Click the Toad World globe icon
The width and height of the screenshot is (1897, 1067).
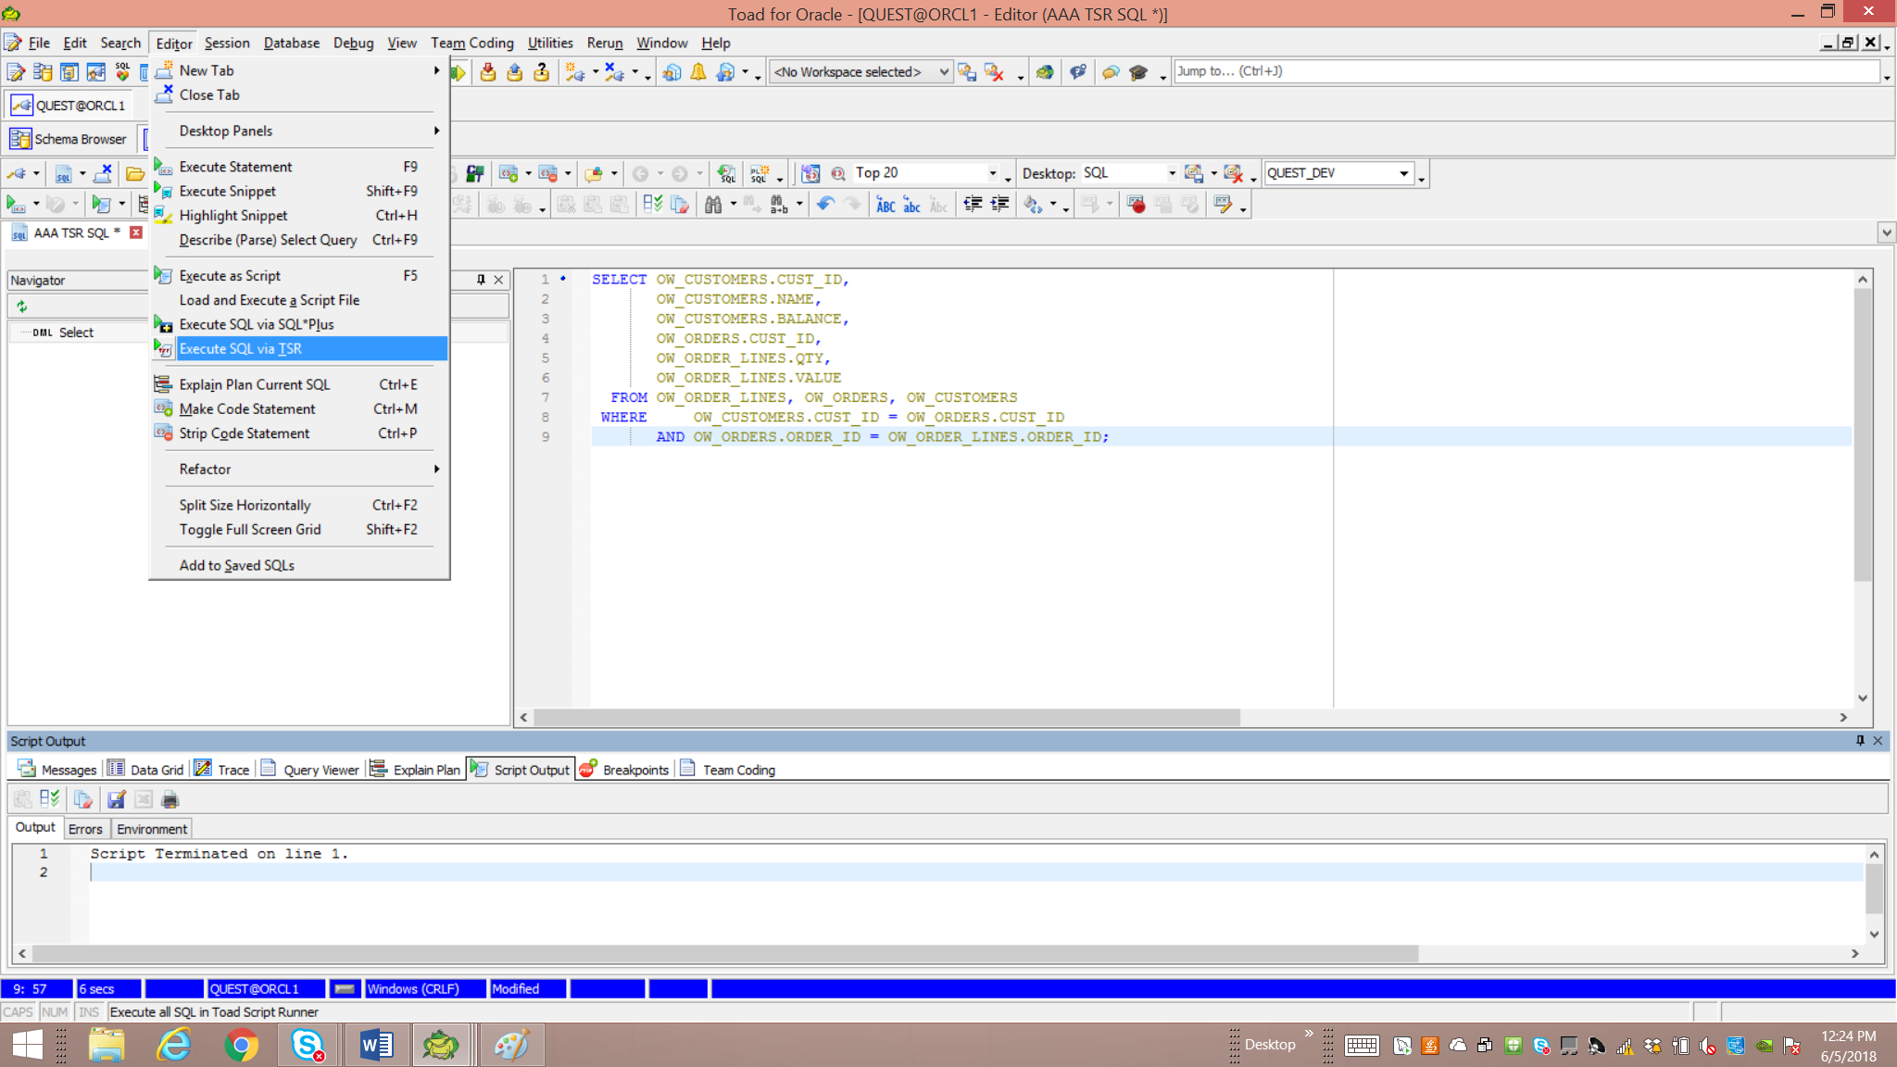tap(1044, 72)
